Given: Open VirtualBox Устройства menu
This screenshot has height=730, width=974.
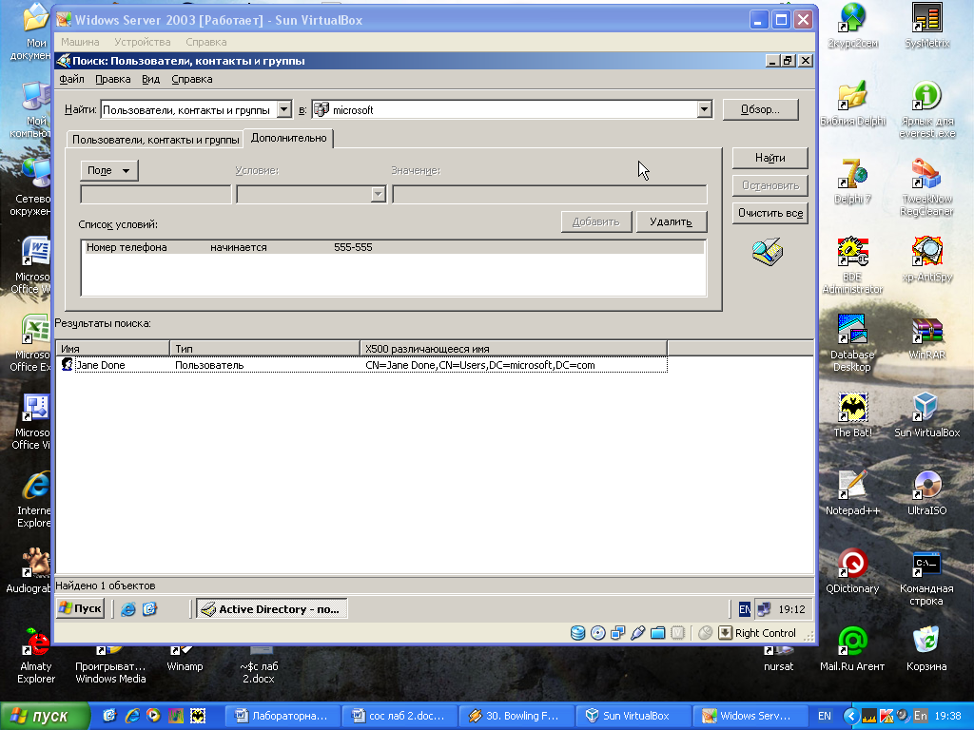Looking at the screenshot, I should (x=143, y=42).
